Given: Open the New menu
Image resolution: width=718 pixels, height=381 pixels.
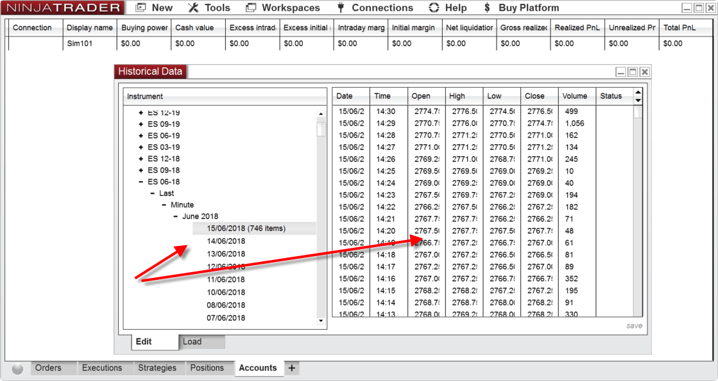Looking at the screenshot, I should point(162,8).
